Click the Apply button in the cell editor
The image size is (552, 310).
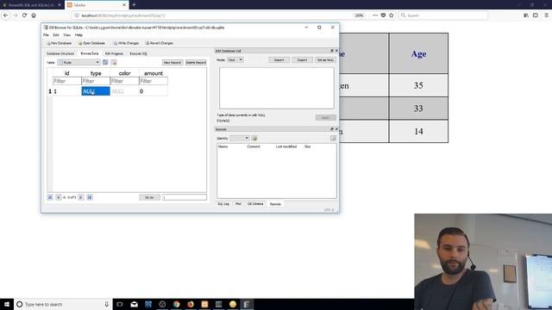click(x=325, y=117)
